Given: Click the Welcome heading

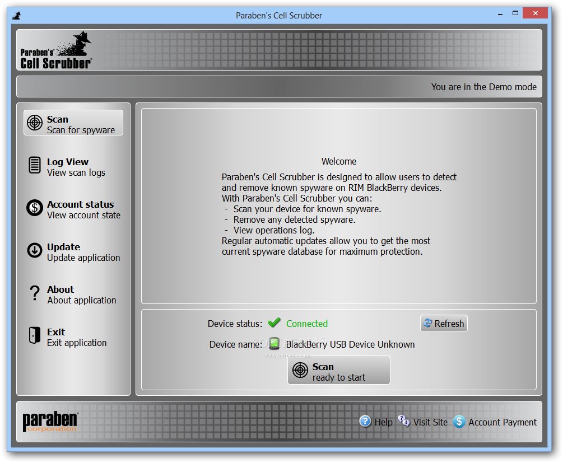Looking at the screenshot, I should 338,161.
